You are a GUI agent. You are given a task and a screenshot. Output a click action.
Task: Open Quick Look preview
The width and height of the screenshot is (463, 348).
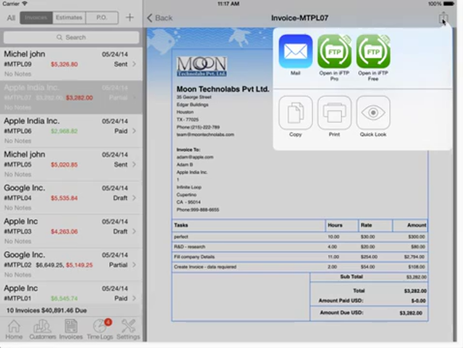click(x=373, y=113)
